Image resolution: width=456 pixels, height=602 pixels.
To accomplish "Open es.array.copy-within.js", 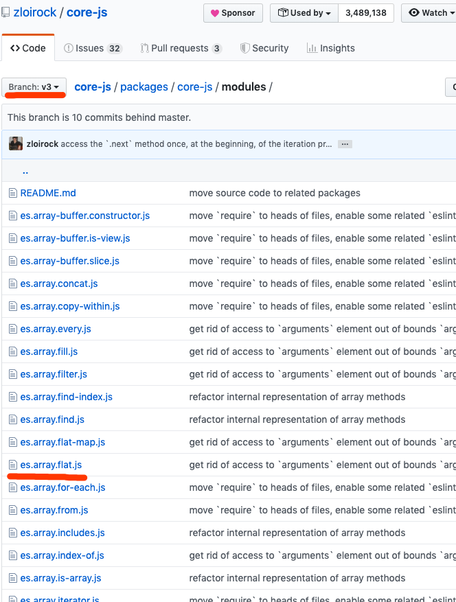I will point(70,306).
